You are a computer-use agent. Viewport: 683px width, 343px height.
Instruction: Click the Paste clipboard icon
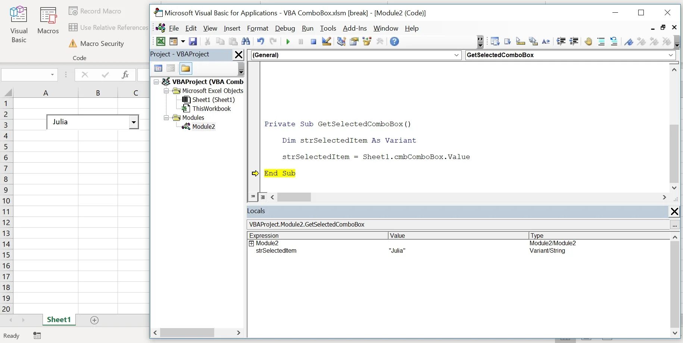233,41
